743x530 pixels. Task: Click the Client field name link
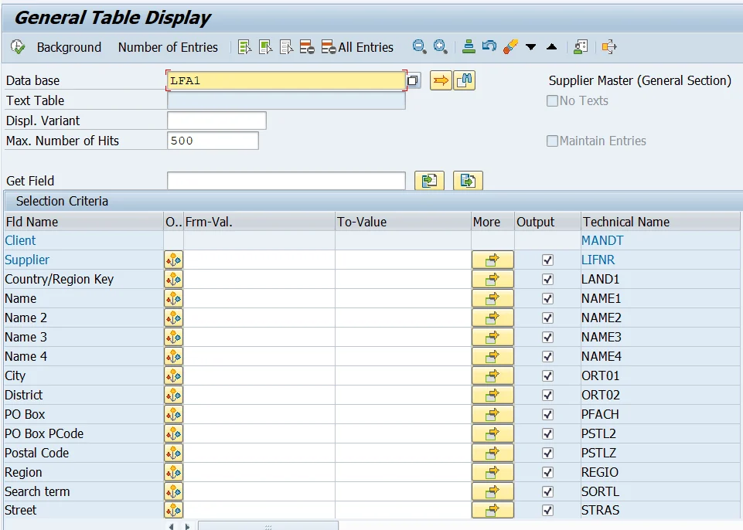tap(20, 240)
